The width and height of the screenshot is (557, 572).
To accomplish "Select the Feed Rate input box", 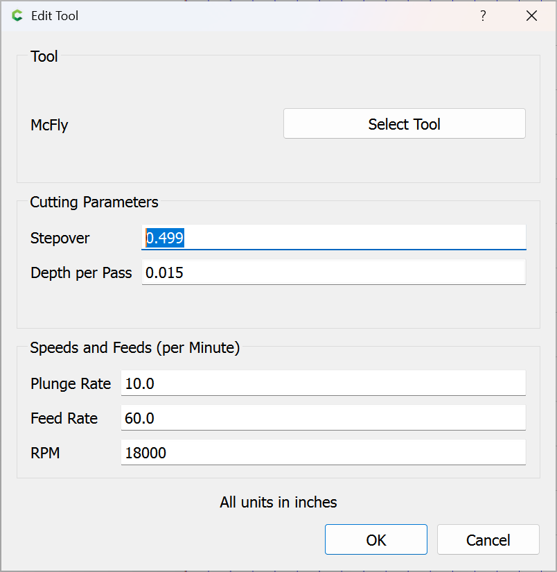I will pos(322,418).
